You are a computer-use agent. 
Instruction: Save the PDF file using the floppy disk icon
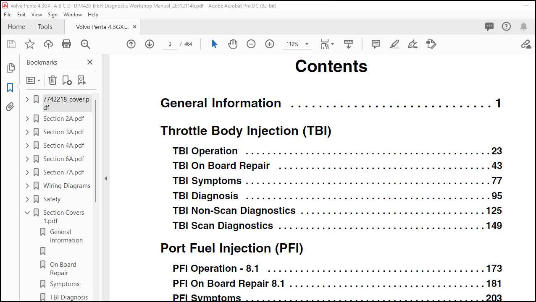click(11, 44)
